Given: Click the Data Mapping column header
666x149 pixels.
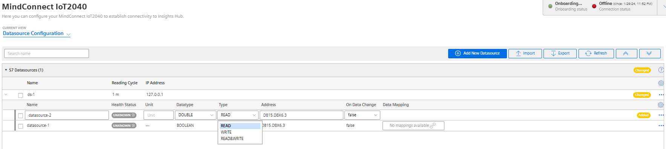Looking at the screenshot, I should [x=396, y=105].
